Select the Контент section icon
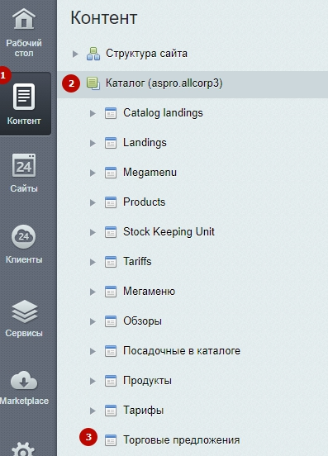Image resolution: width=328 pixels, height=456 pixels. point(24,97)
